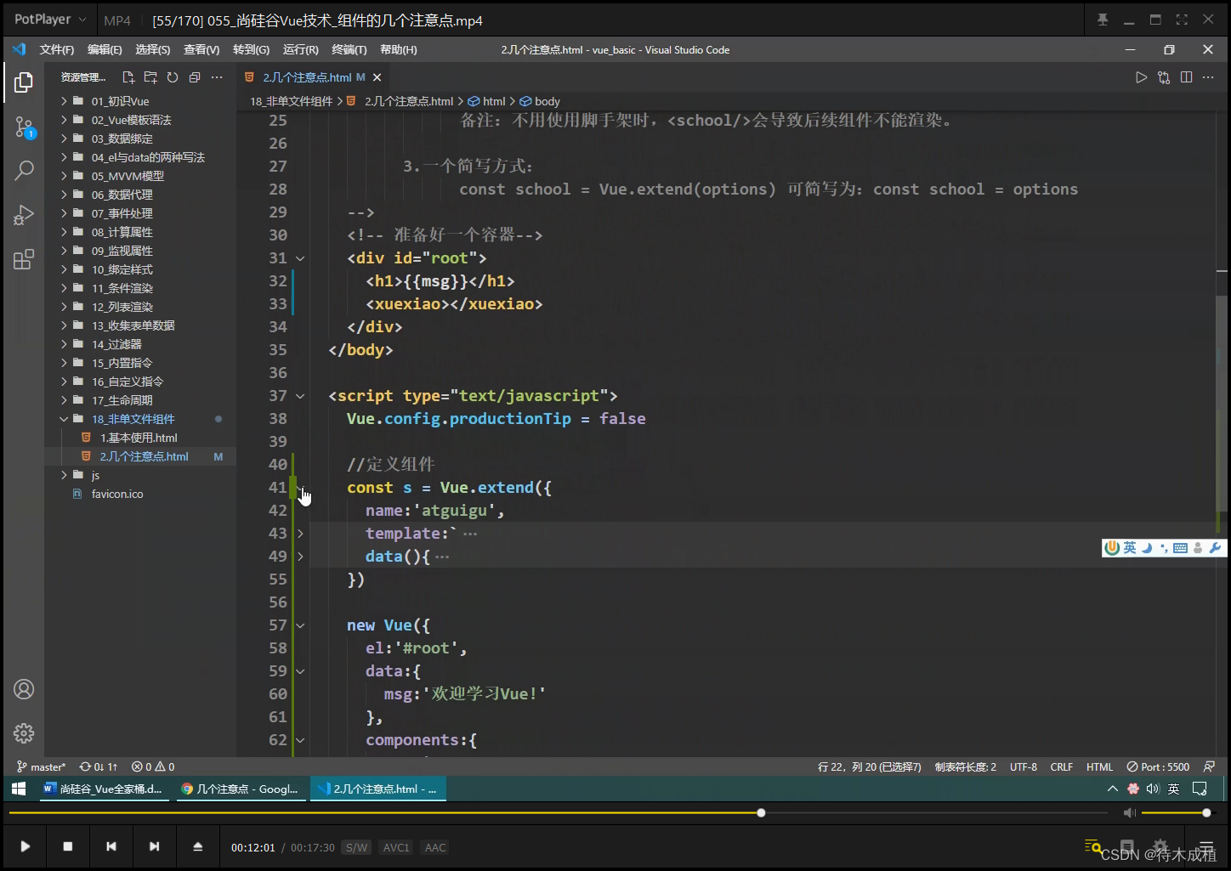Pin PotPlayer window on top
1231x871 pixels.
pos(1103,20)
